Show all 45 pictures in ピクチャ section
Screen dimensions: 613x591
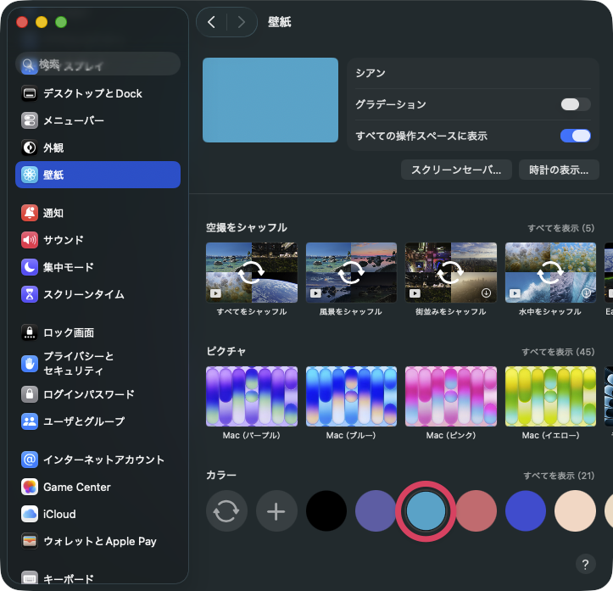click(558, 351)
